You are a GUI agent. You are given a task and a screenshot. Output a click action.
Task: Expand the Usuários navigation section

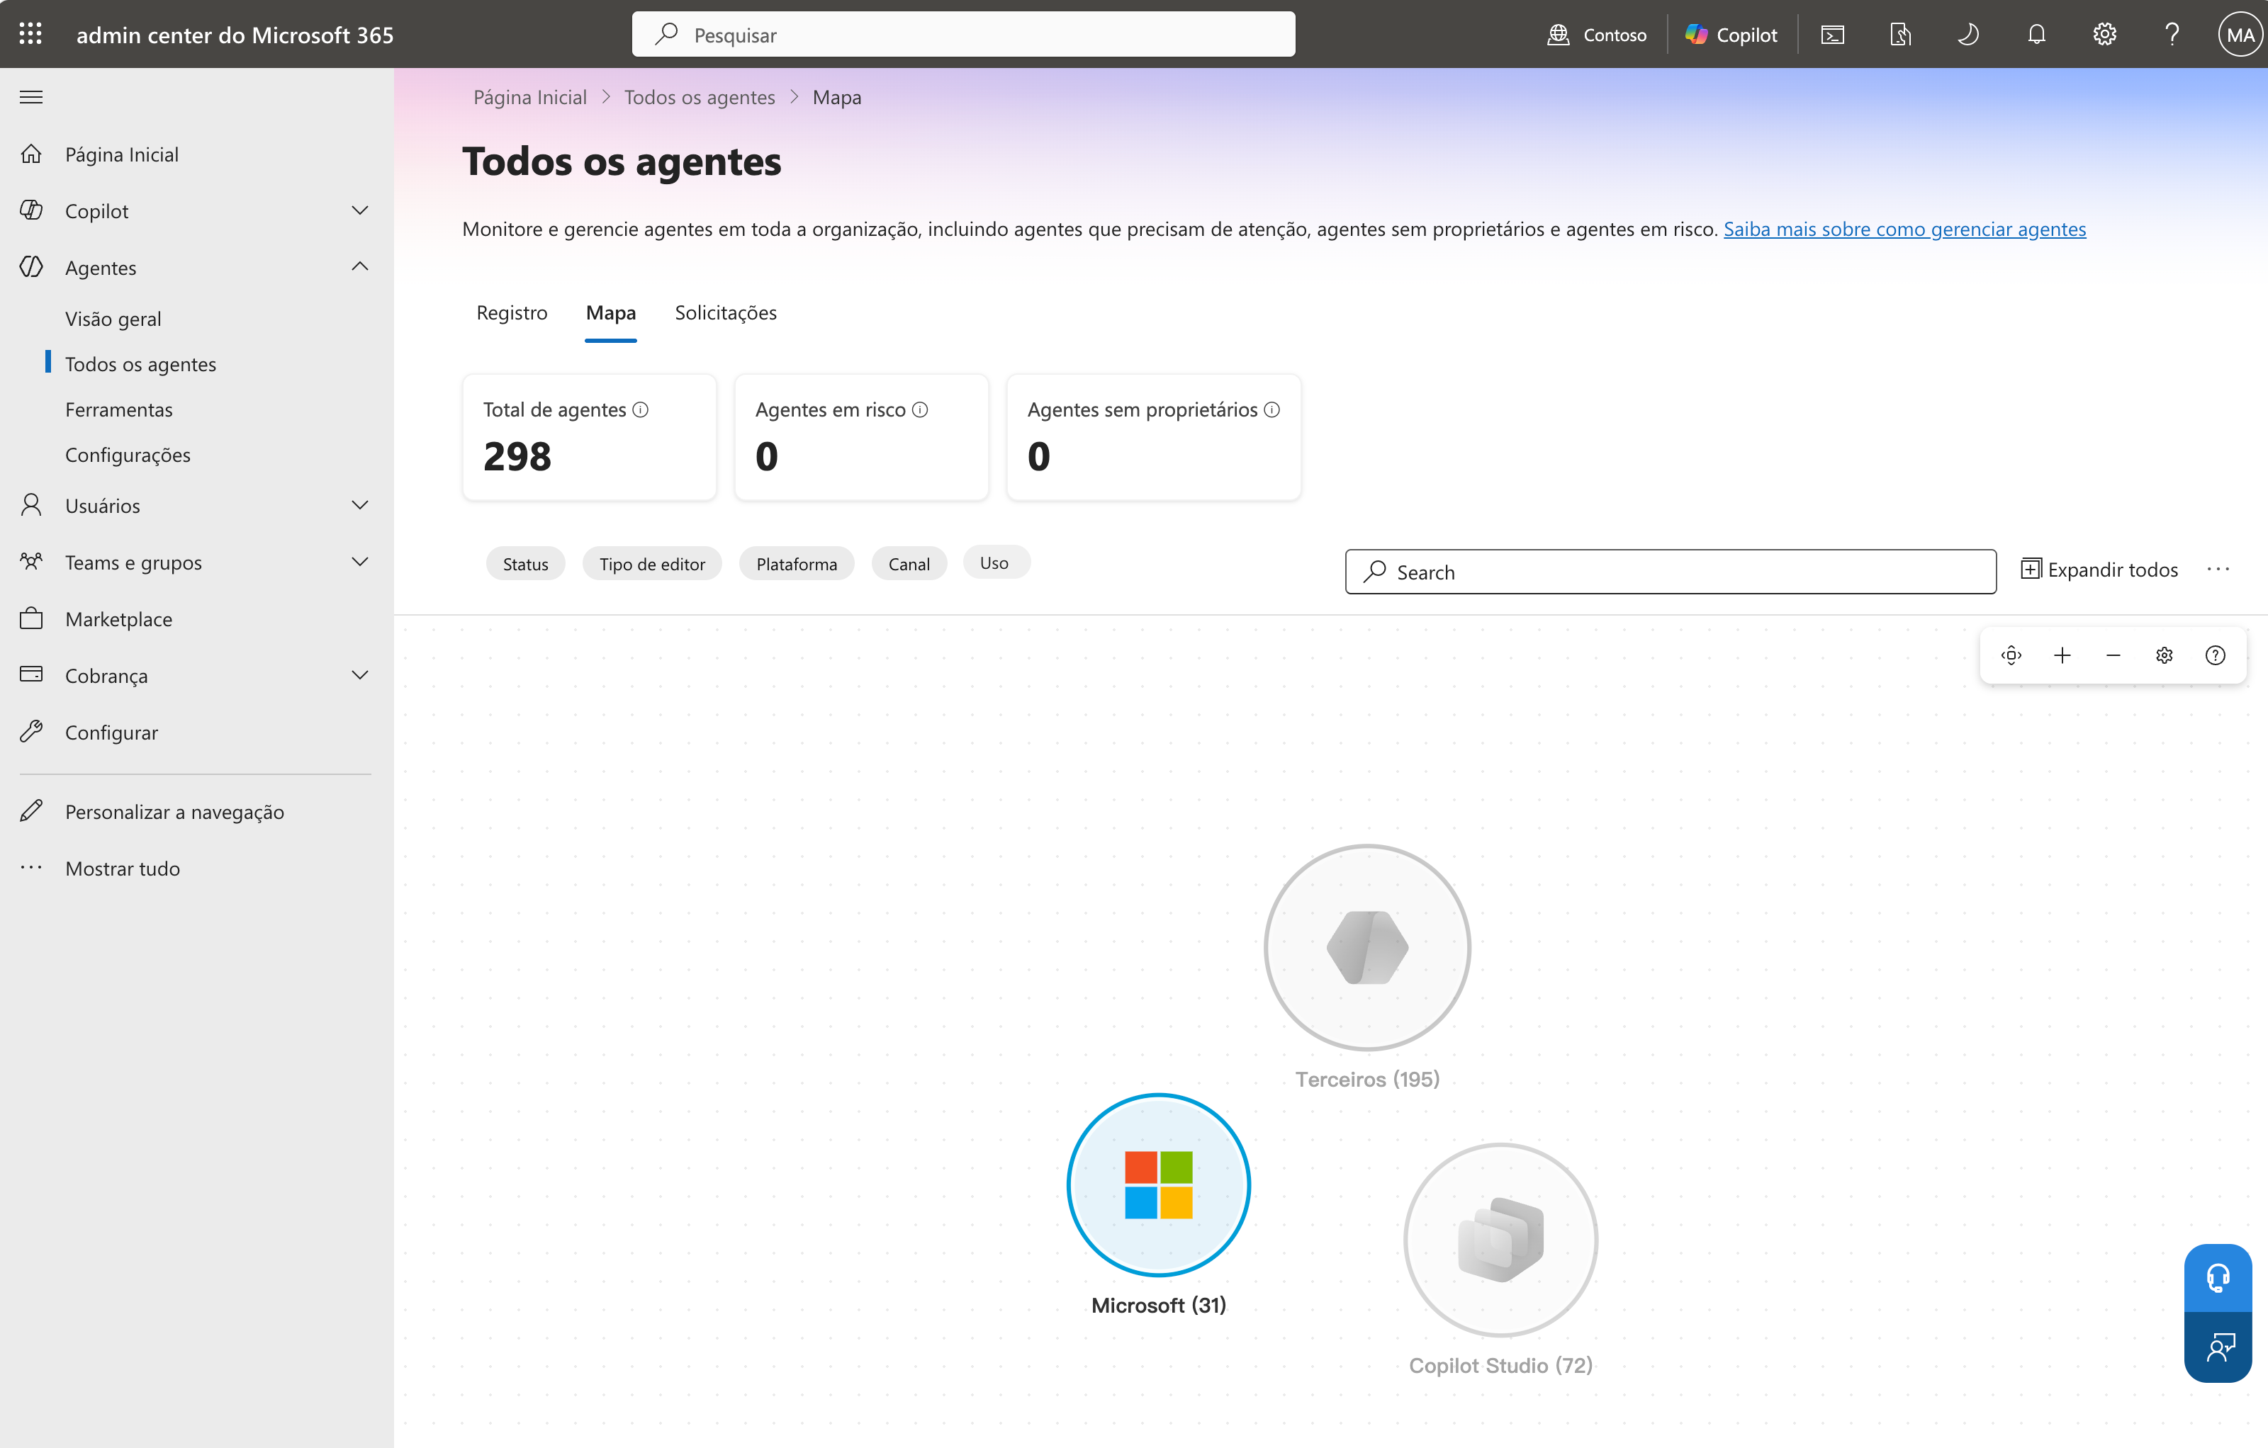pos(360,504)
